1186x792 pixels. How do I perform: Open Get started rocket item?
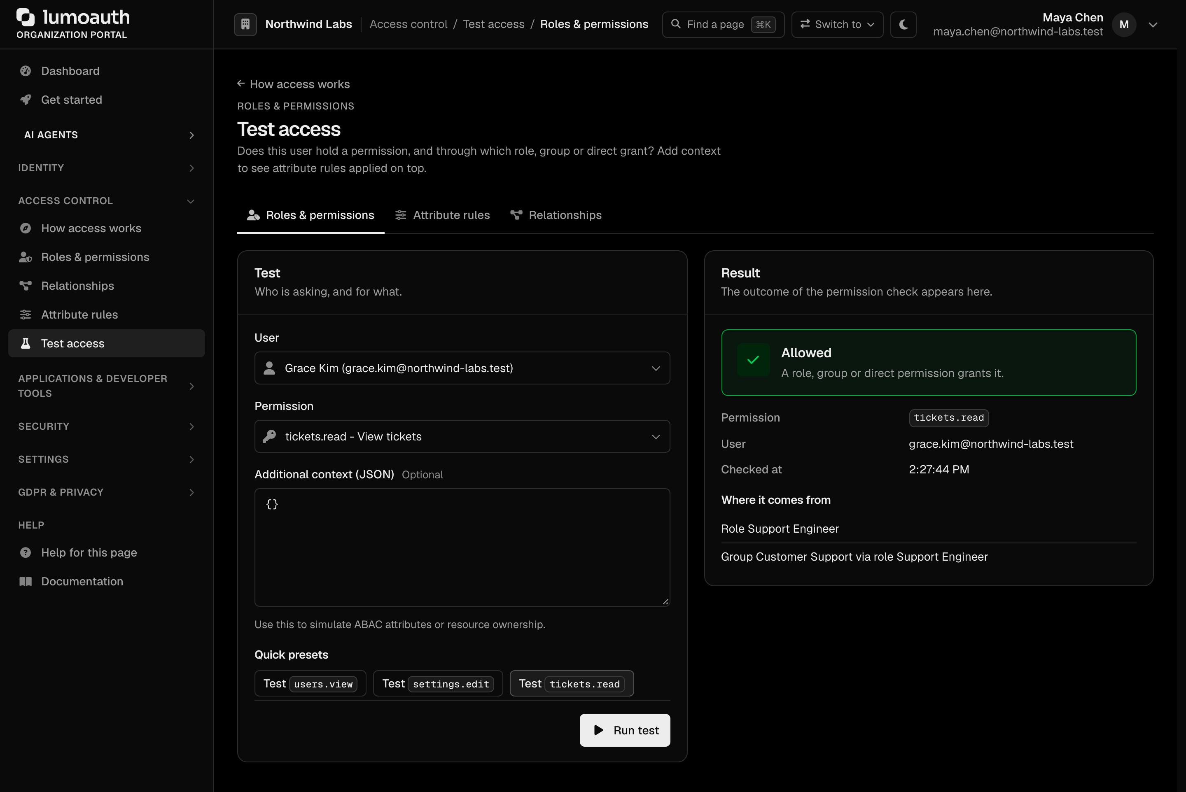click(x=107, y=100)
